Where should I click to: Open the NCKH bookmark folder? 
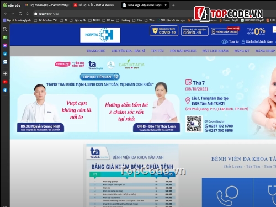(x=94, y=20)
